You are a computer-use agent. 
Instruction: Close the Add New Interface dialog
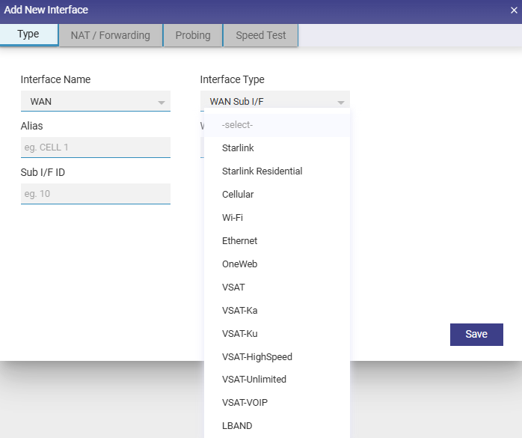click(513, 10)
